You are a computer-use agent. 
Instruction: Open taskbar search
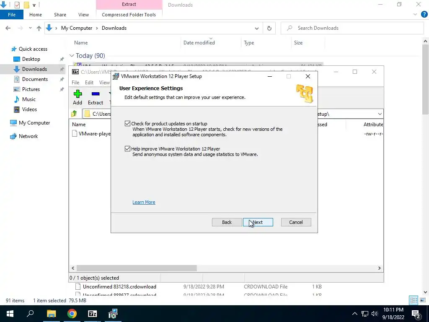(x=30, y=314)
